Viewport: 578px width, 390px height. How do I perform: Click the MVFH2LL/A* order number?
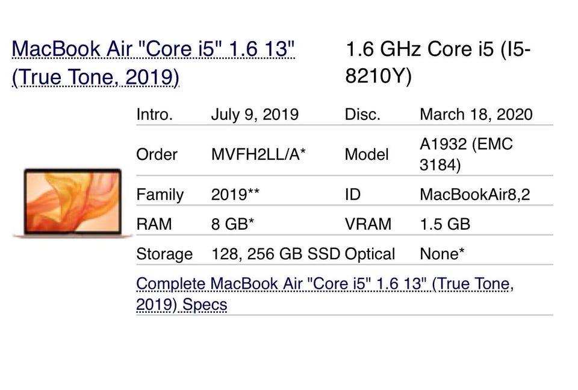click(x=258, y=154)
